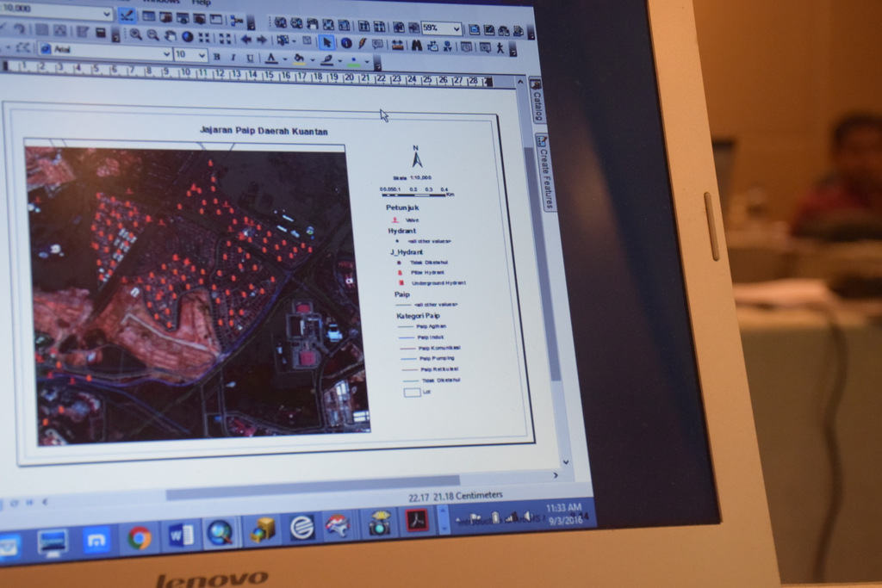The height and width of the screenshot is (588, 882).
Task: Zoom map to Full Extent globe
Action: pyautogui.click(x=187, y=36)
